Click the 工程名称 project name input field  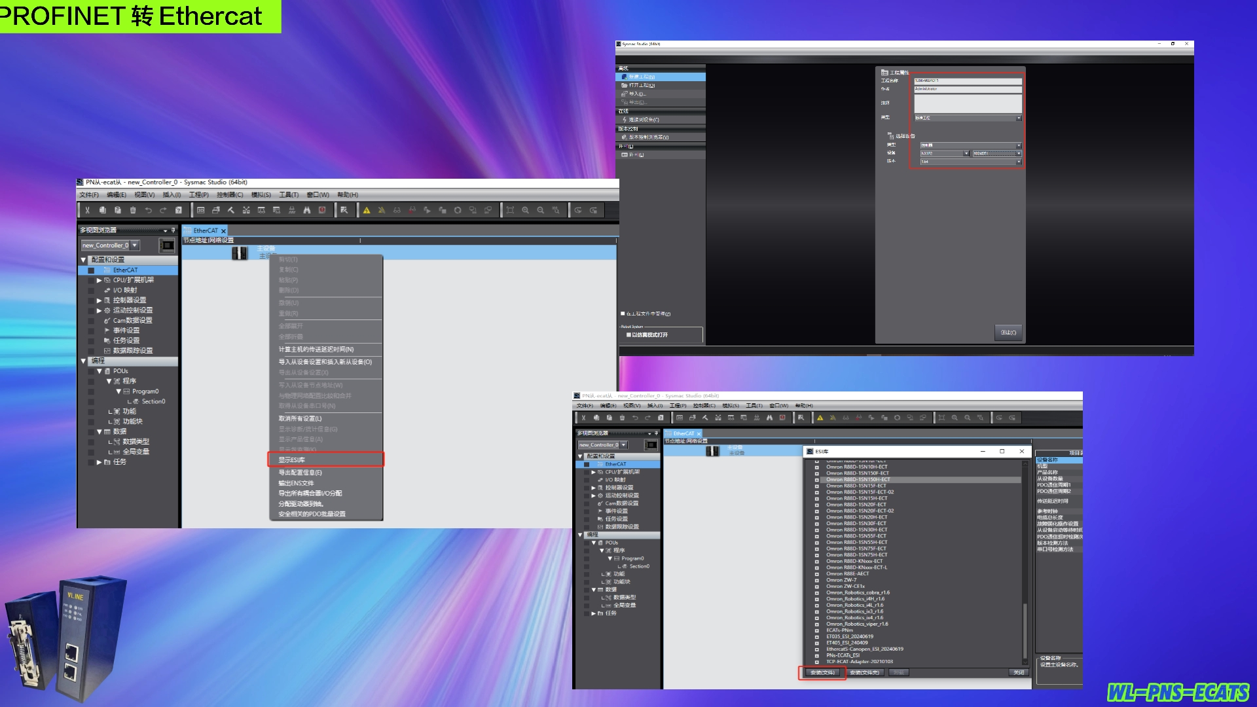tap(967, 81)
